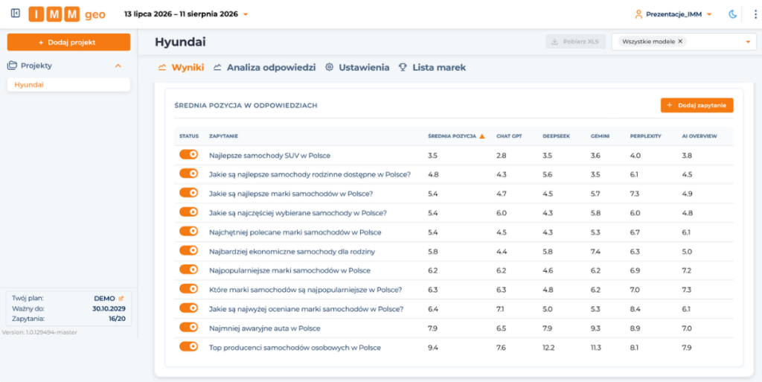Click the sort arrow on Średnia pozycja

(x=482, y=136)
